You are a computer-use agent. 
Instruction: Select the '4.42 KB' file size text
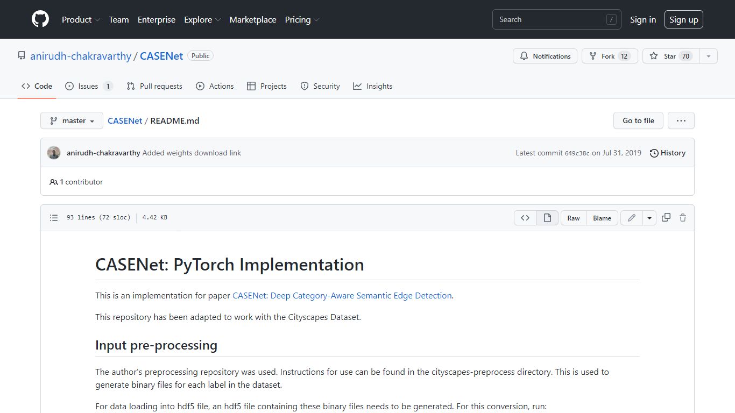coord(154,218)
